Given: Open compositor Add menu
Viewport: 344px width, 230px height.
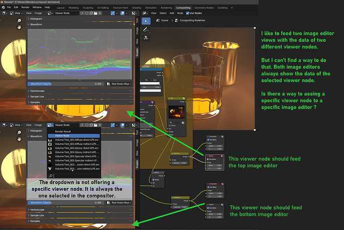Looking at the screenshot, I should pos(172,13).
